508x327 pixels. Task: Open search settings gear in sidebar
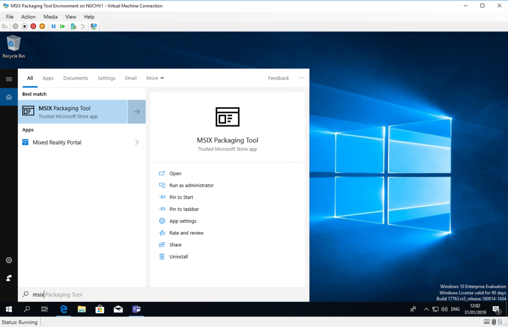(9, 260)
